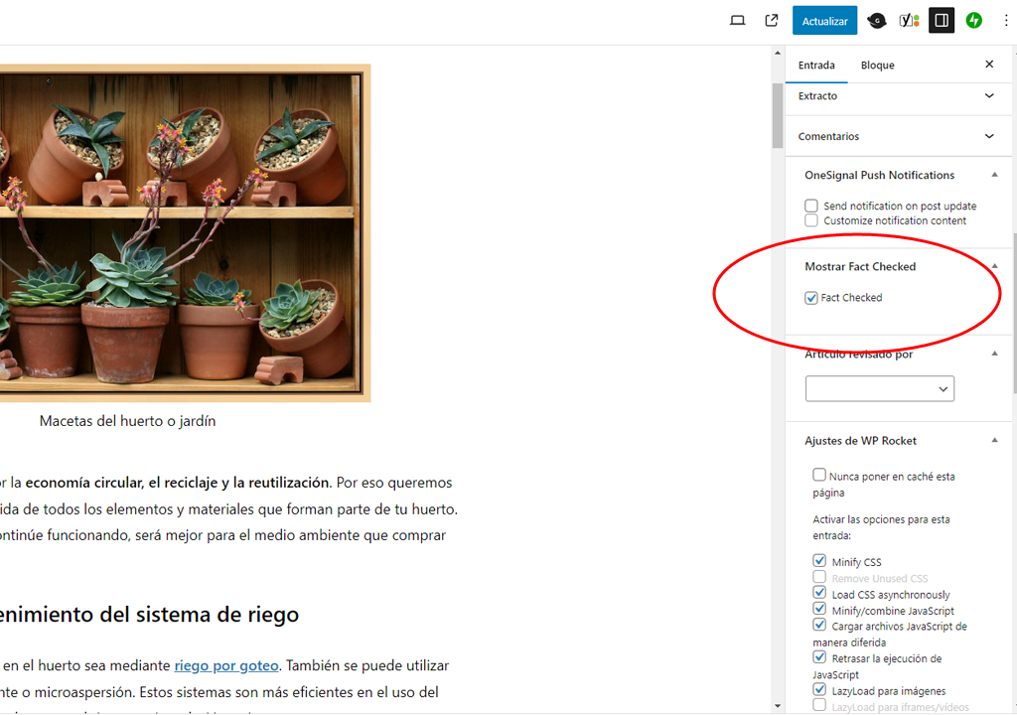Image resolution: width=1017 pixels, height=715 pixels.
Task: Open the Artículo revisado por dropdown
Action: coord(880,388)
